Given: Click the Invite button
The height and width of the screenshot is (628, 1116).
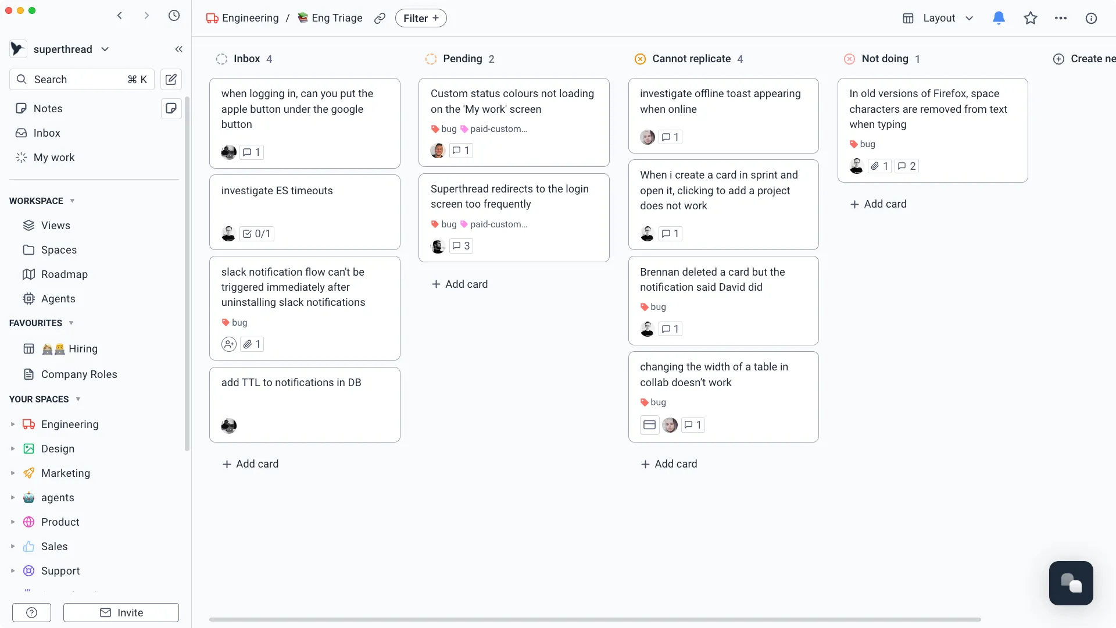Looking at the screenshot, I should click(121, 612).
